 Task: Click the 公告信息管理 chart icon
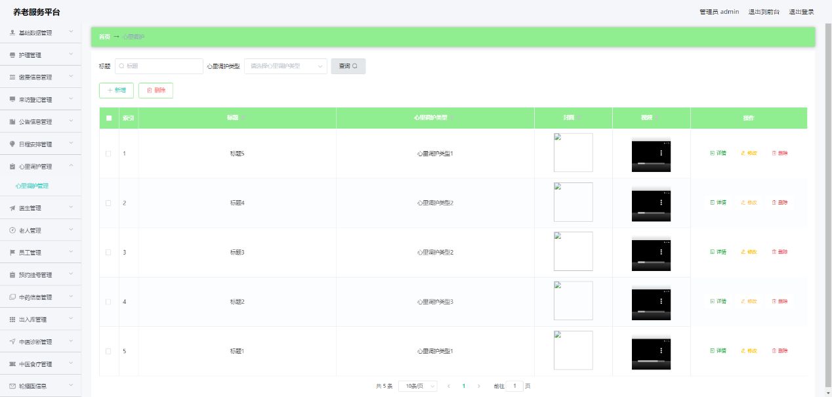tap(12, 122)
